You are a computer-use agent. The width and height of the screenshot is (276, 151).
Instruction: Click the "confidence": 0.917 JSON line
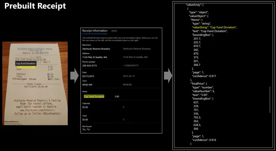pos(204,76)
